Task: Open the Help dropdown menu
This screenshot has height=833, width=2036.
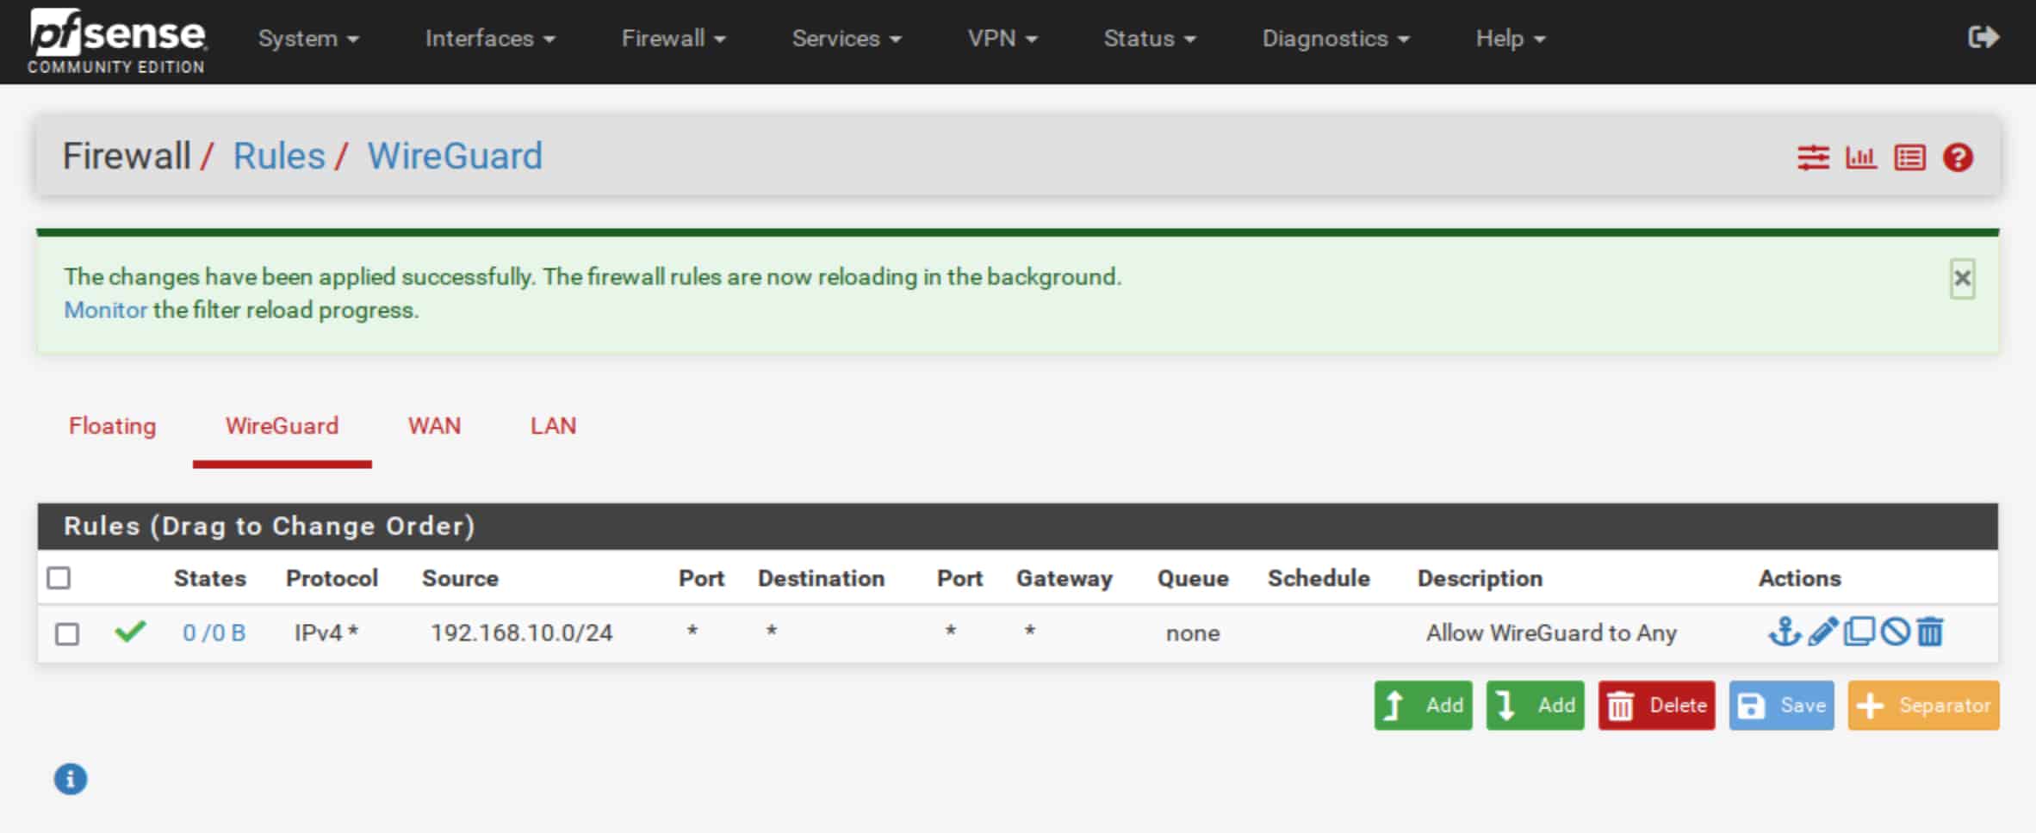Action: tap(1511, 39)
